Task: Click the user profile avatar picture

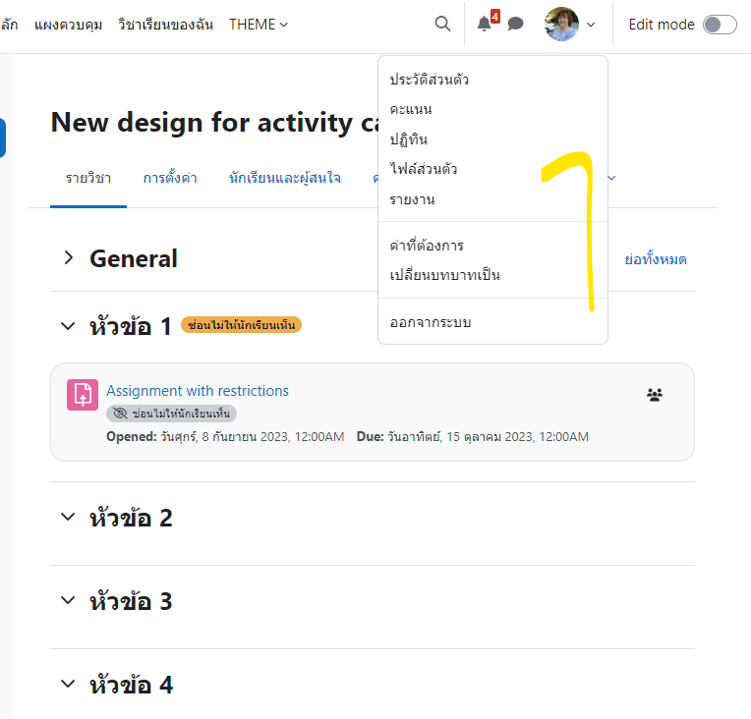Action: point(561,24)
